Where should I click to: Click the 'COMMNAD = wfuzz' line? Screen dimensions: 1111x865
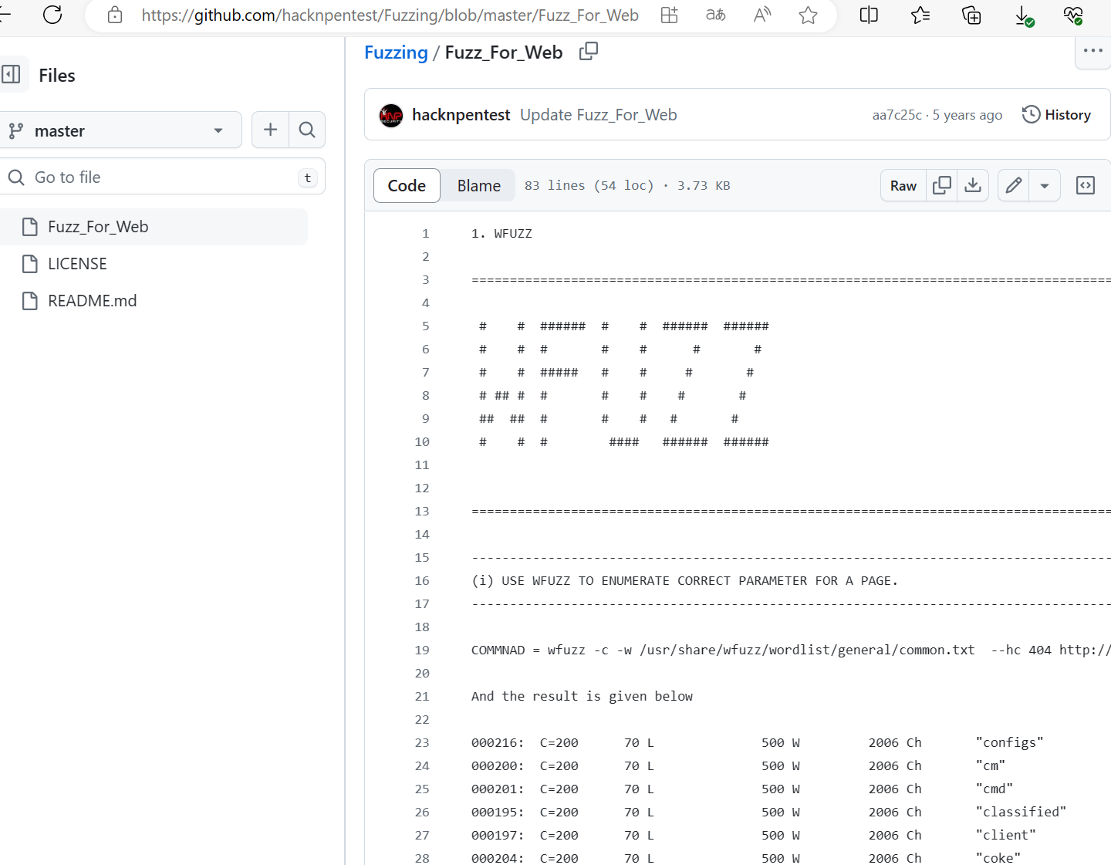pyautogui.click(x=791, y=650)
